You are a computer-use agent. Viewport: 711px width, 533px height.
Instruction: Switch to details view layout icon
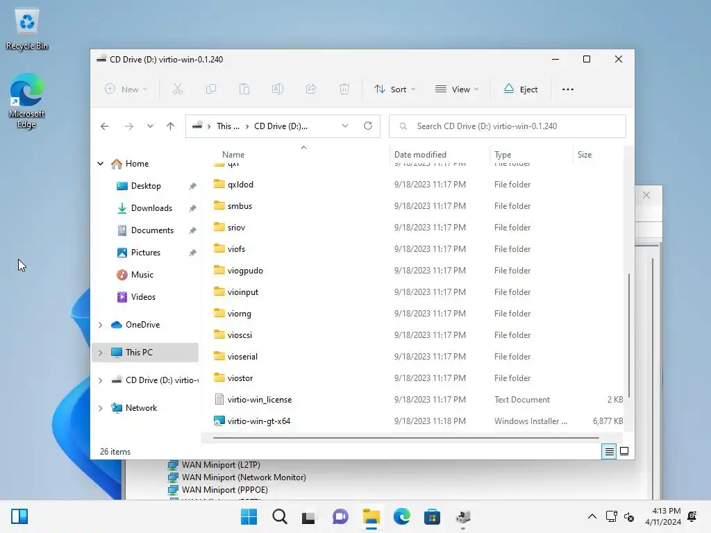pos(609,451)
